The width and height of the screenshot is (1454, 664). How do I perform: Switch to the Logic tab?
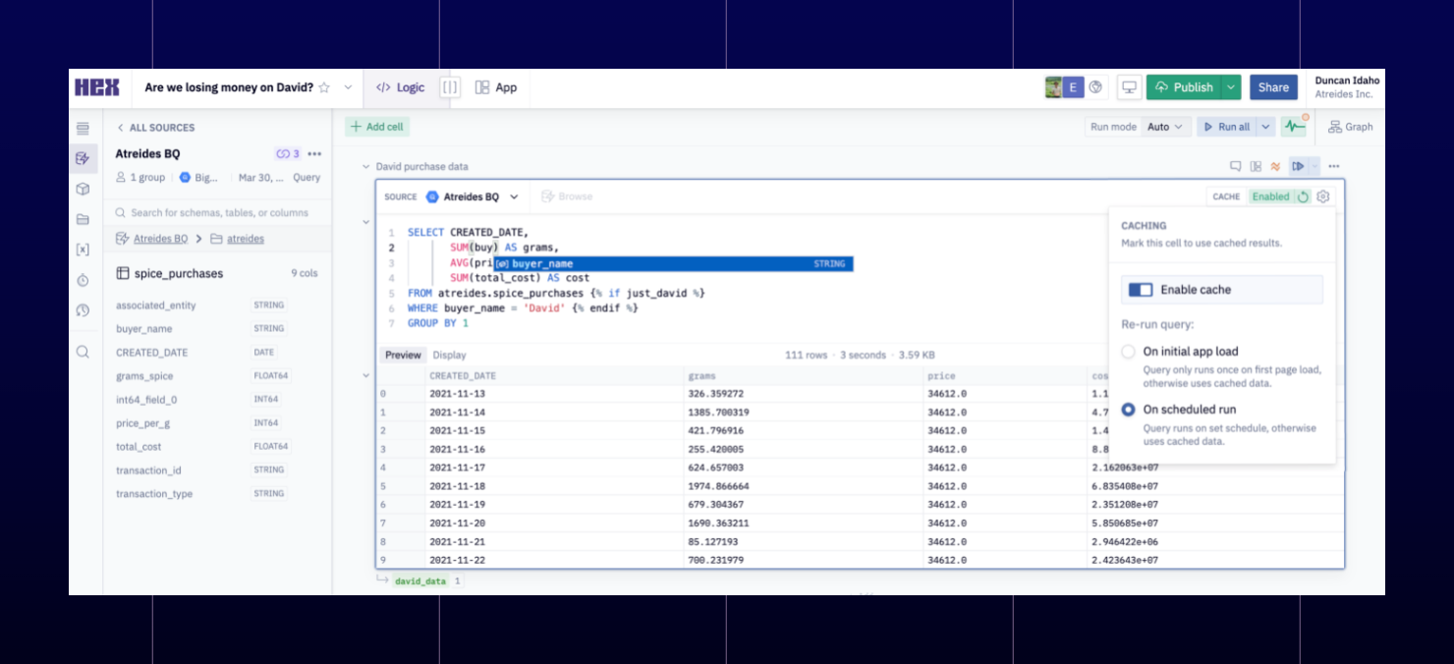[400, 87]
